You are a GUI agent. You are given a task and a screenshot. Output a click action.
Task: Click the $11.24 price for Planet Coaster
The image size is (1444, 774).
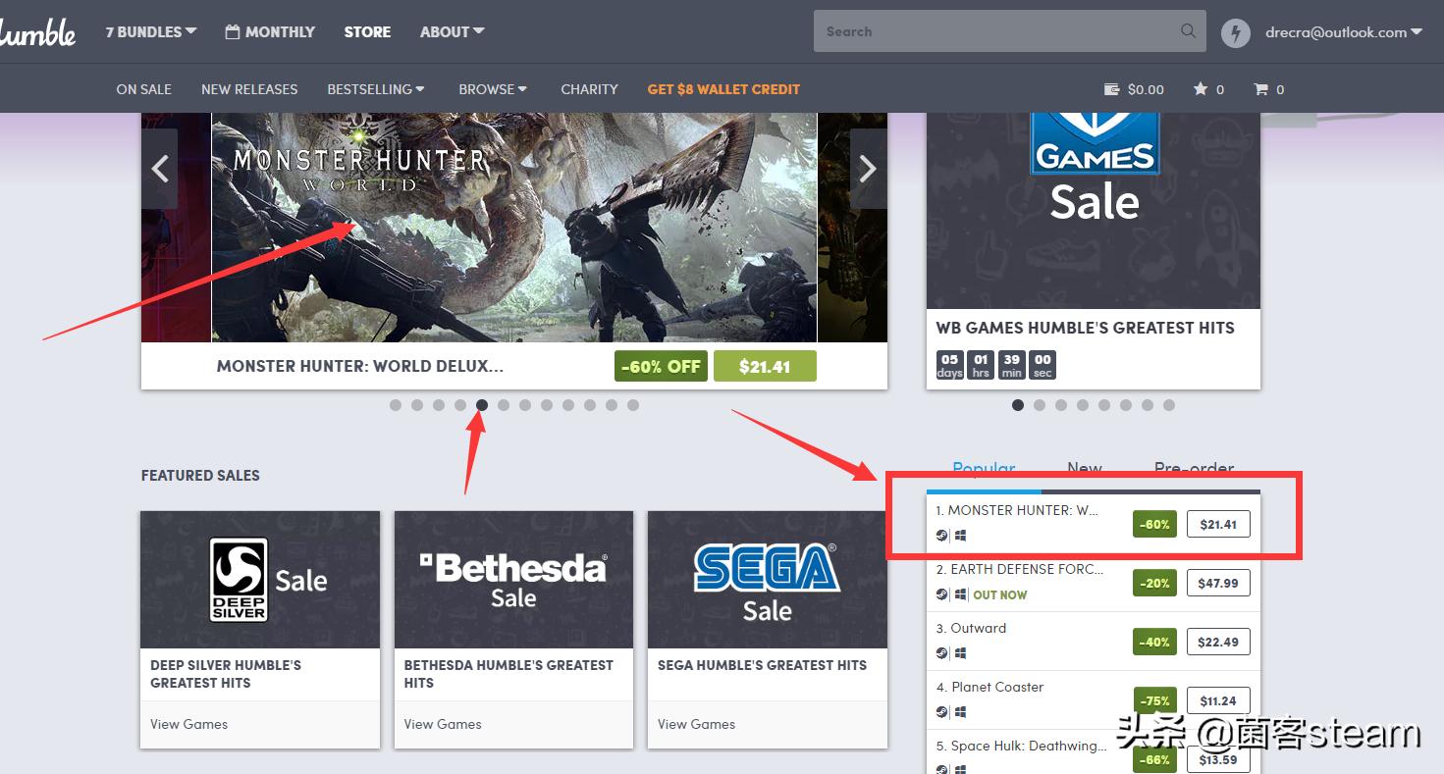1218,701
